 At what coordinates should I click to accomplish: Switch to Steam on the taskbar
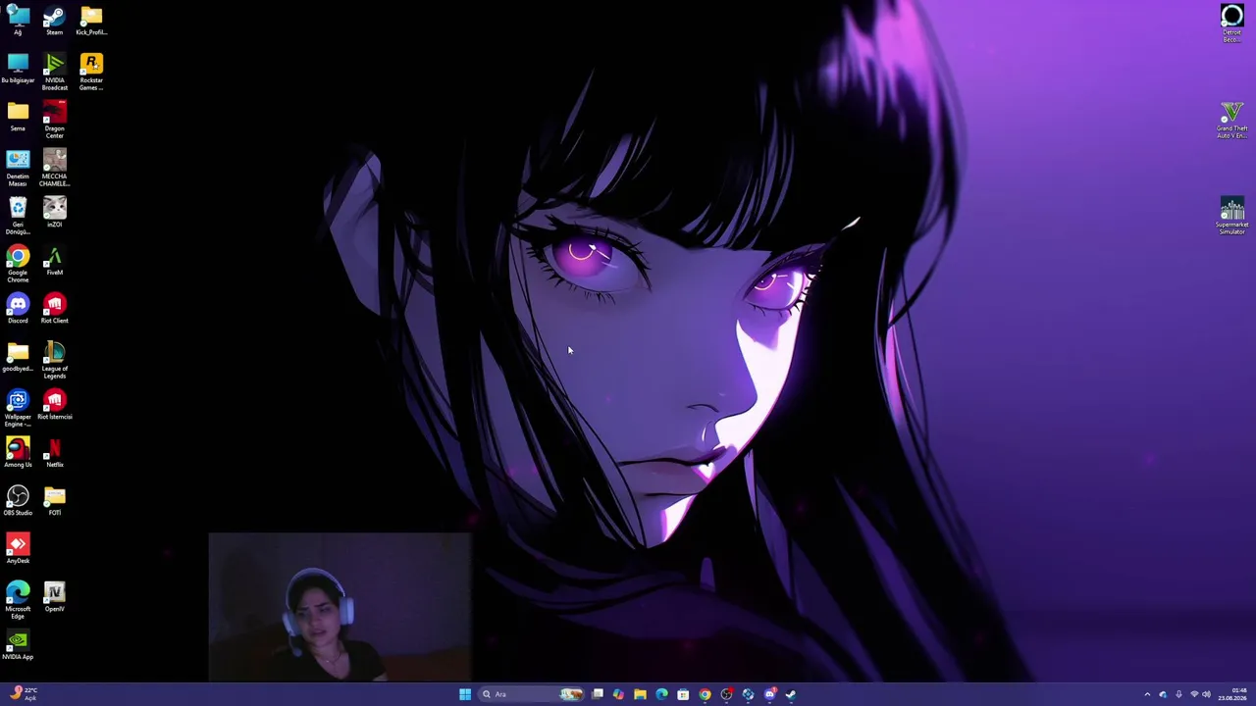791,694
